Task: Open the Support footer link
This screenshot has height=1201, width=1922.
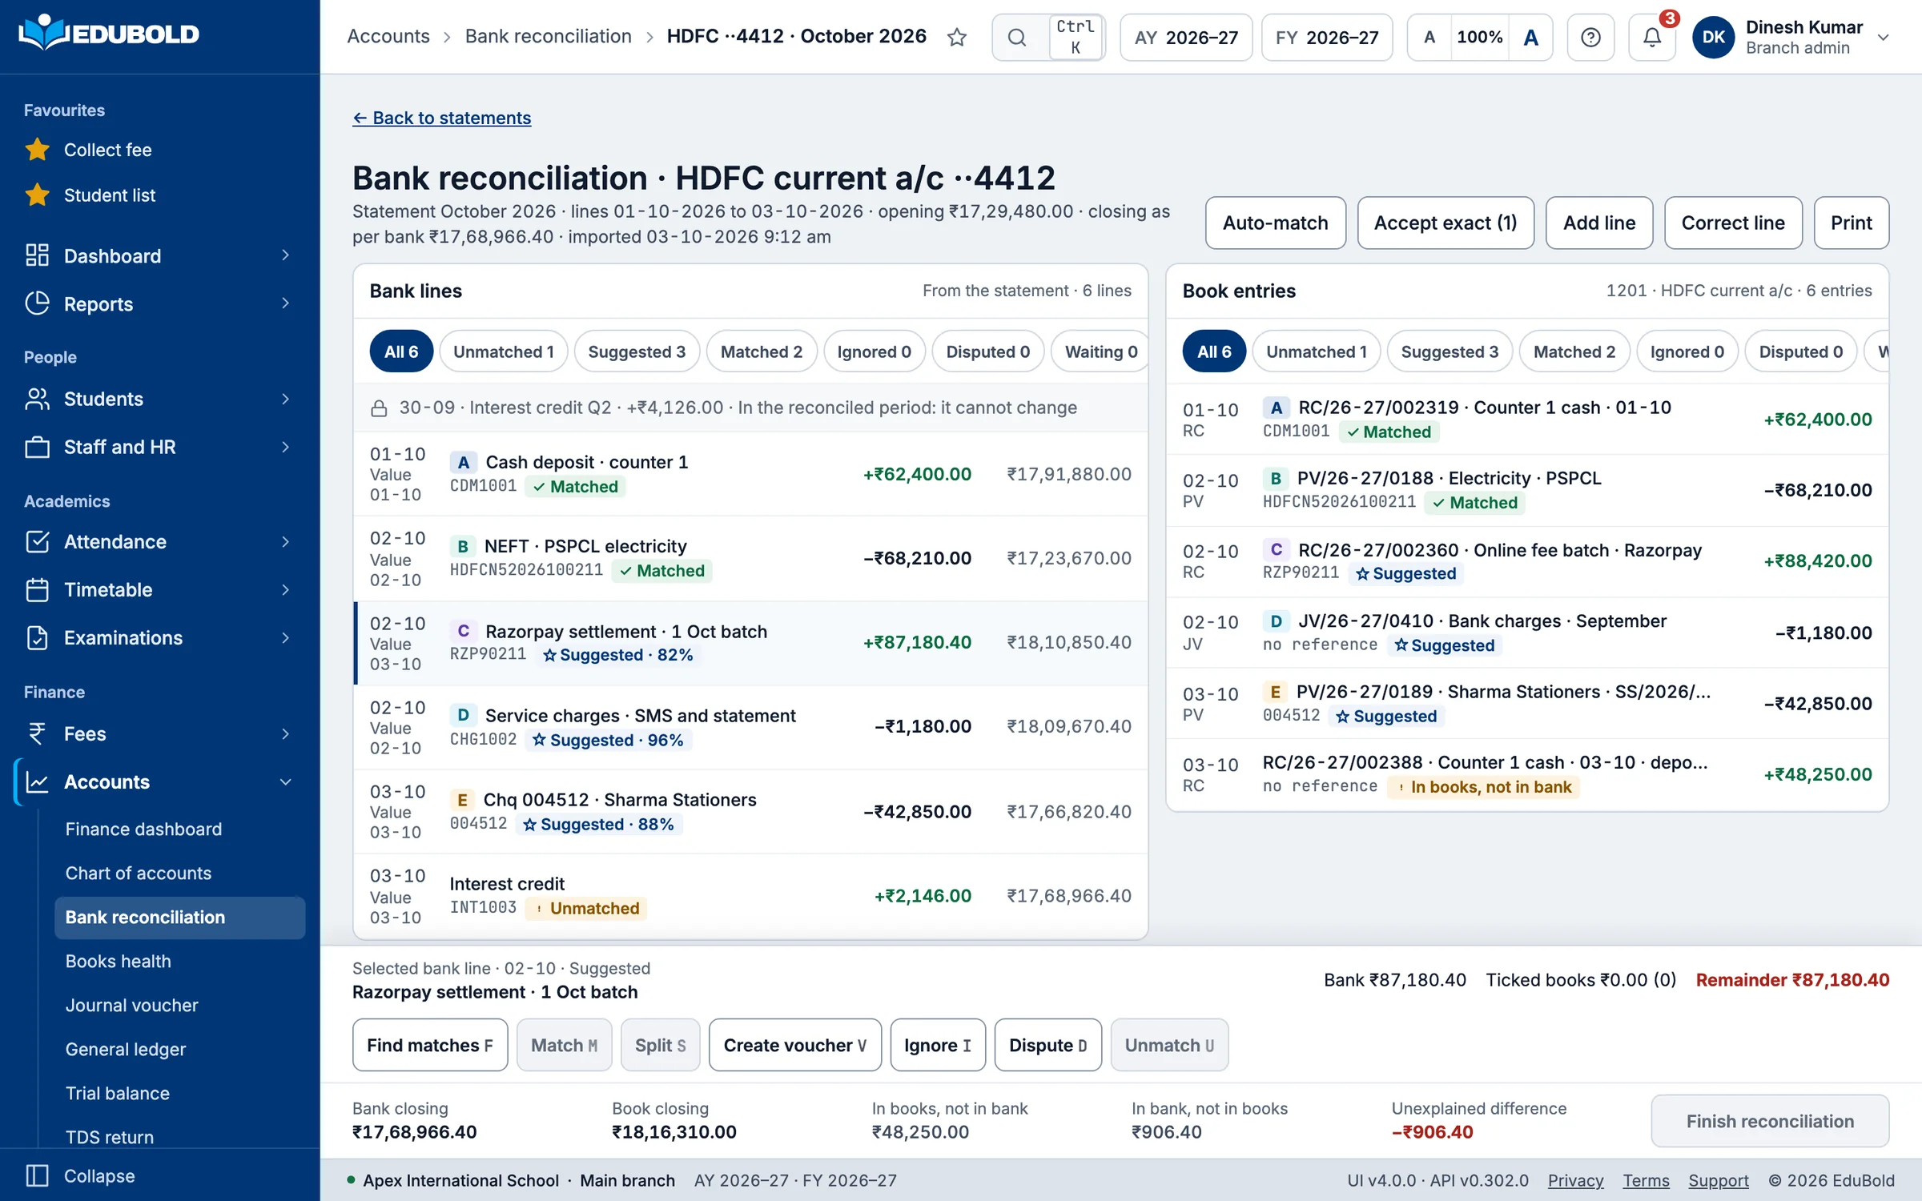Action: click(x=1718, y=1180)
